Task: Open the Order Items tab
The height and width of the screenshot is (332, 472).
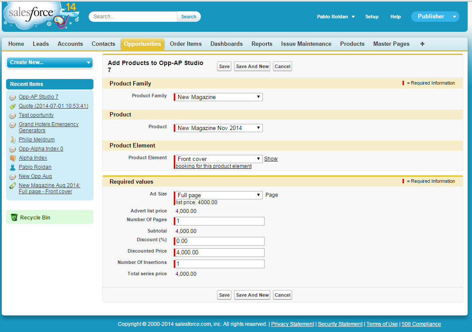Action: pos(186,44)
